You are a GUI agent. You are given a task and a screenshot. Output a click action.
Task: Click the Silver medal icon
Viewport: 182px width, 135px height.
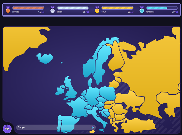[53, 10]
